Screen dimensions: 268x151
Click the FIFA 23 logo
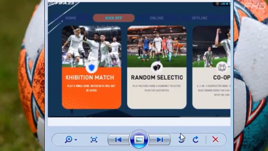point(62,3)
